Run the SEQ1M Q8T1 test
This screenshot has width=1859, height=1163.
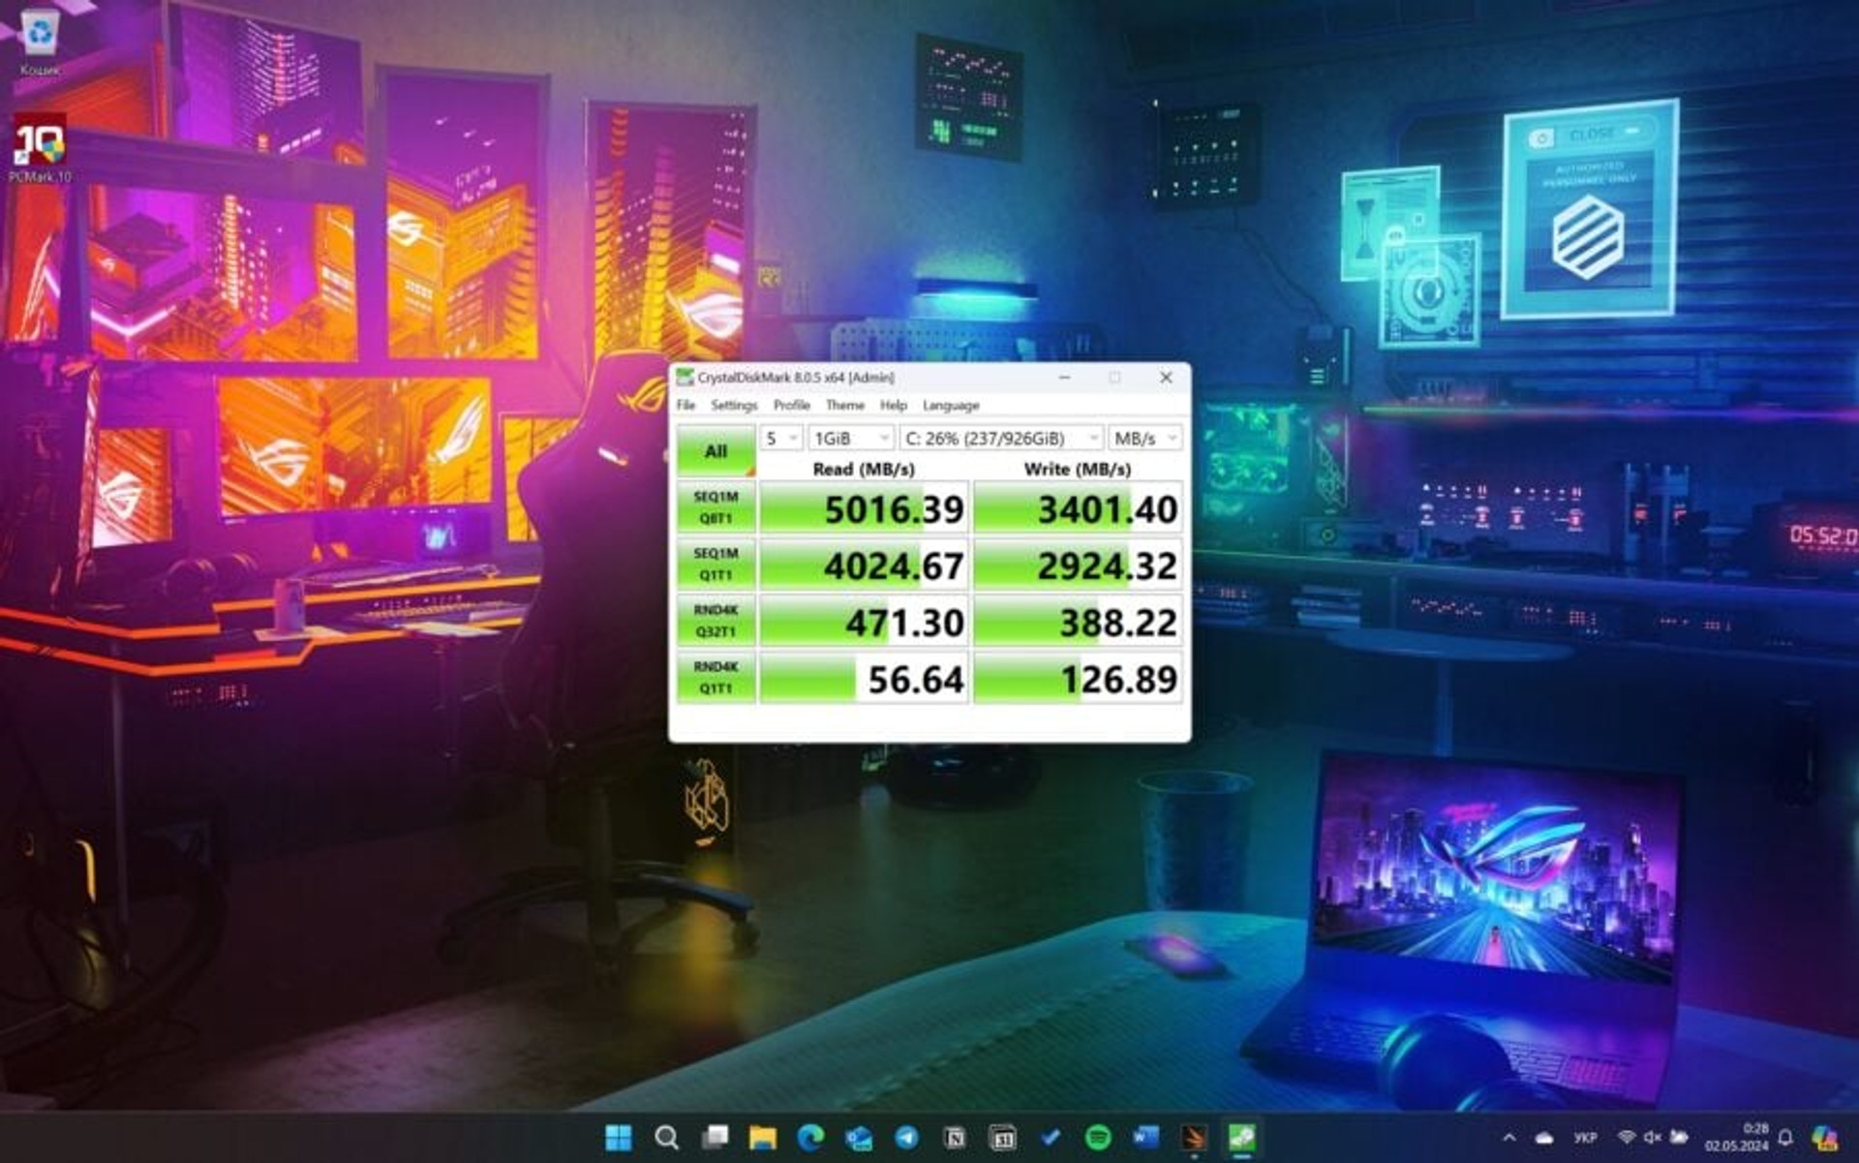coord(716,507)
